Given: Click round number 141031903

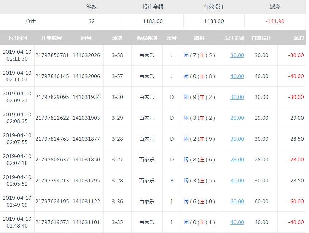Looking at the screenshot, I should pyautogui.click(x=86, y=118).
